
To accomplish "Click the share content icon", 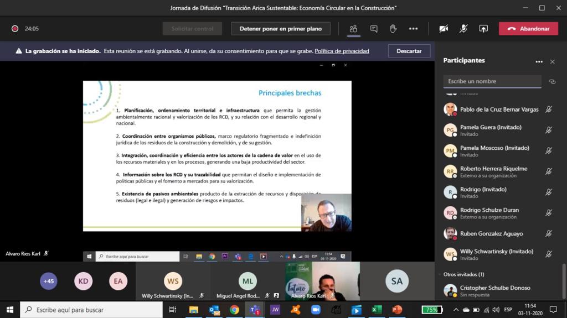I will 483,29.
